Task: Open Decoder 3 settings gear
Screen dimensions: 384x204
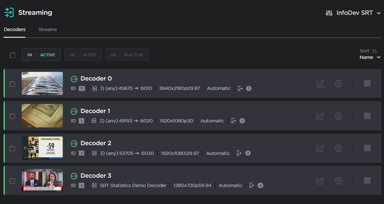Action: (338, 181)
